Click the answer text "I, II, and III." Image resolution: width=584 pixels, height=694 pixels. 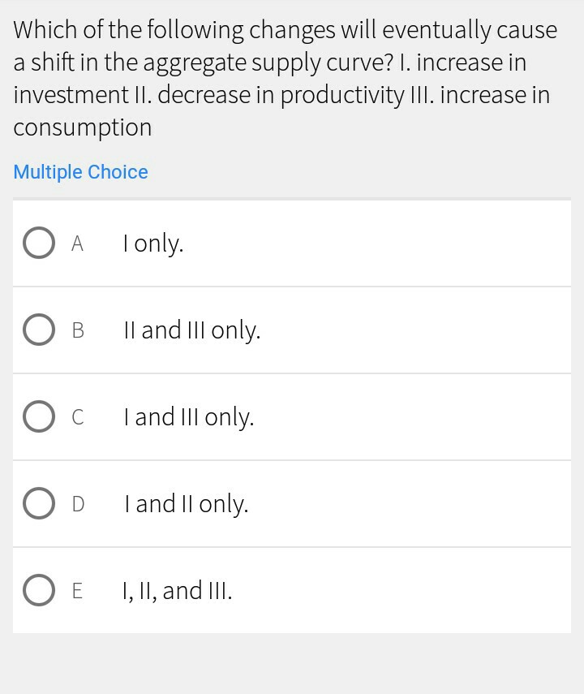point(178,590)
